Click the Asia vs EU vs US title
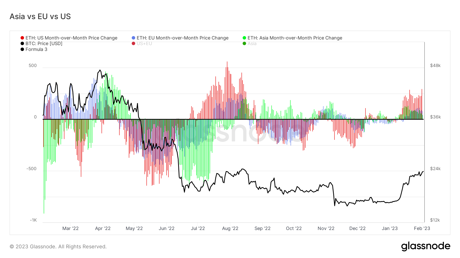This screenshot has width=460, height=258. click(40, 17)
